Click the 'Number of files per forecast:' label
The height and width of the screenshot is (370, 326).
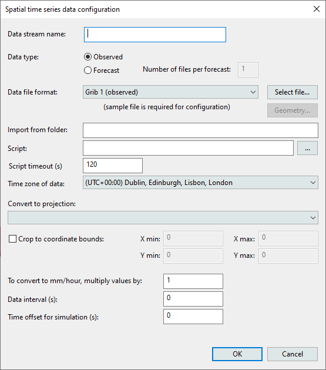click(187, 69)
